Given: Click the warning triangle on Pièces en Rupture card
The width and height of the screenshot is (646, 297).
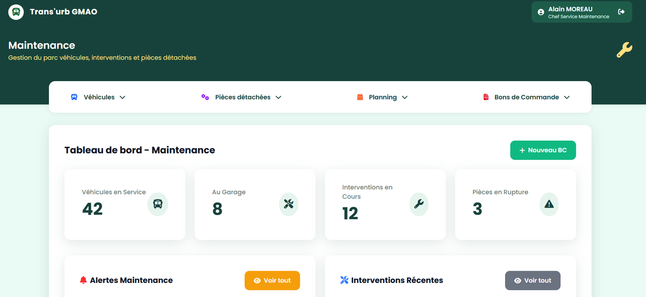Looking at the screenshot, I should point(549,204).
